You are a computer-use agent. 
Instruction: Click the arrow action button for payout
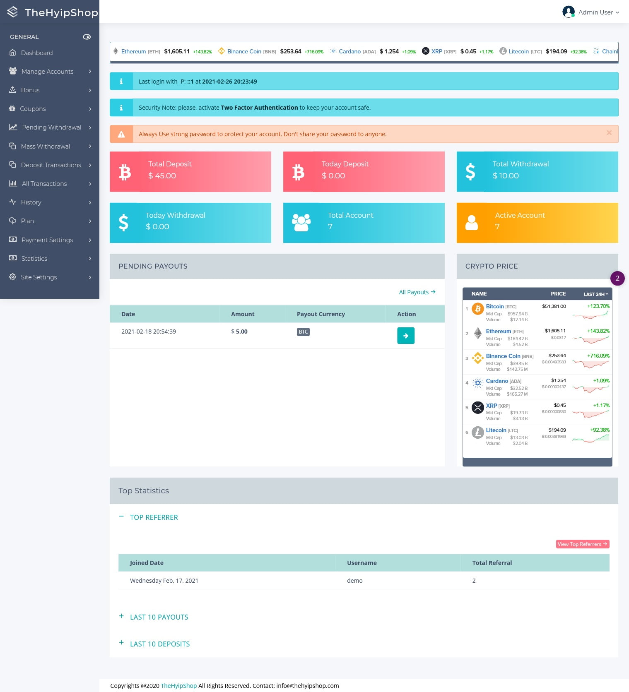[406, 336]
